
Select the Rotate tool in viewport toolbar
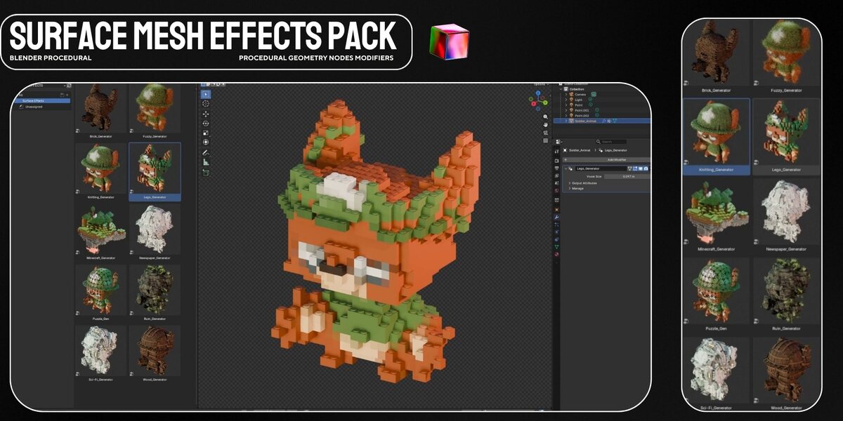205,123
